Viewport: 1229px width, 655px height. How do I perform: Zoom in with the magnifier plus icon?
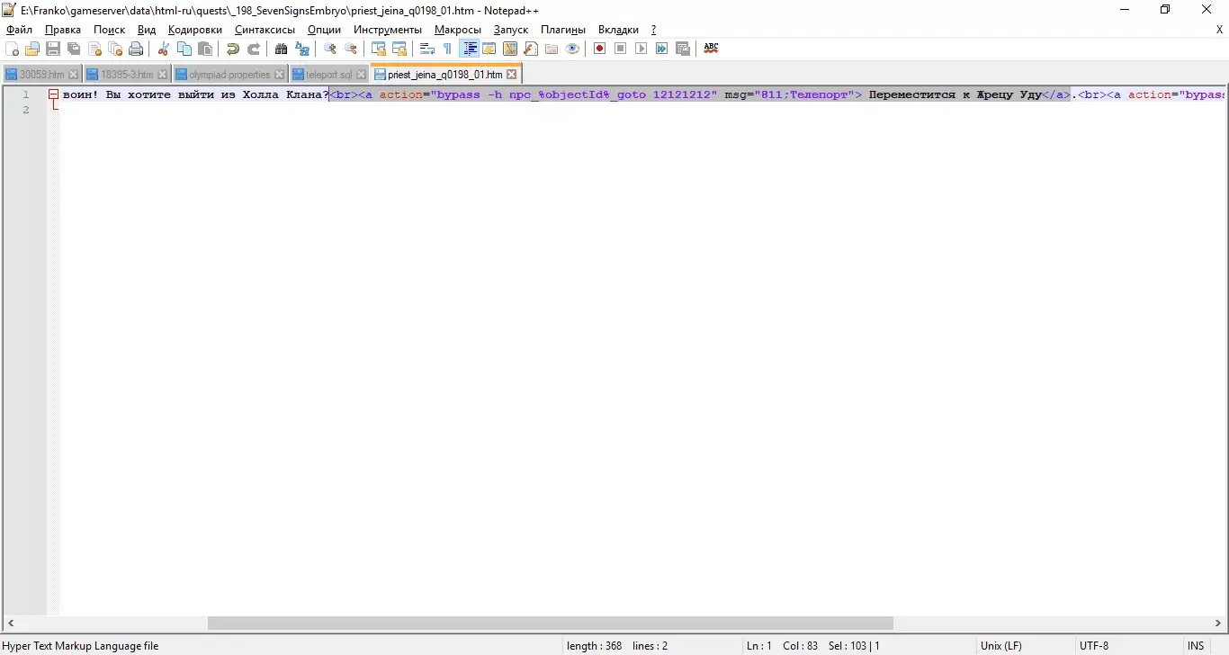click(330, 49)
